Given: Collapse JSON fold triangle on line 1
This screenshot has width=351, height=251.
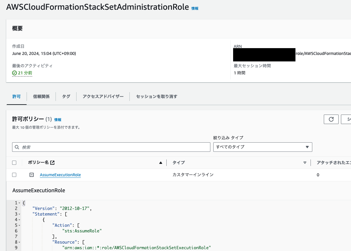Looking at the screenshot, I should click(19, 203).
